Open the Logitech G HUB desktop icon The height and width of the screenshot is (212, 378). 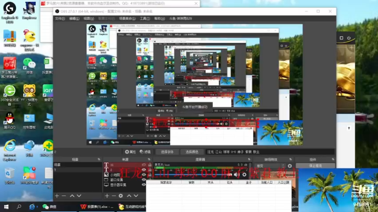tap(9, 13)
